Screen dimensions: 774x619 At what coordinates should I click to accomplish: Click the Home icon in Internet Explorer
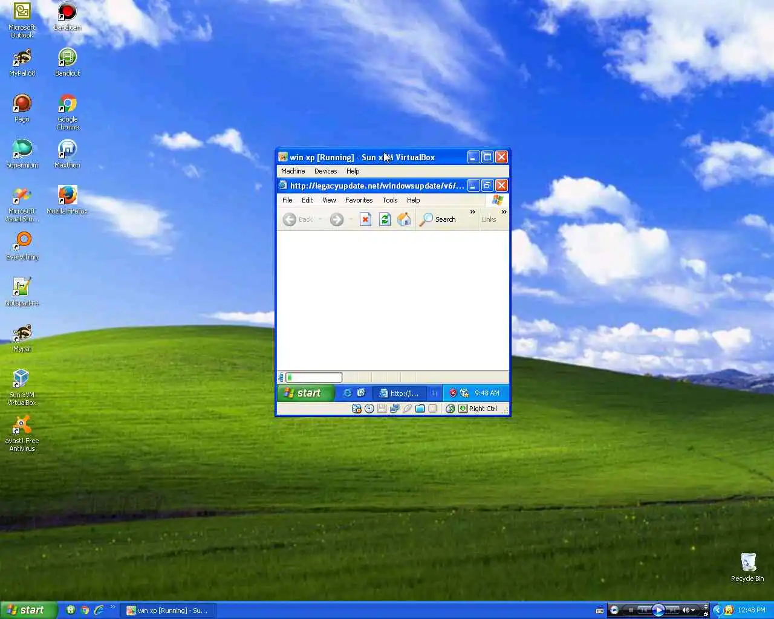pyautogui.click(x=404, y=219)
